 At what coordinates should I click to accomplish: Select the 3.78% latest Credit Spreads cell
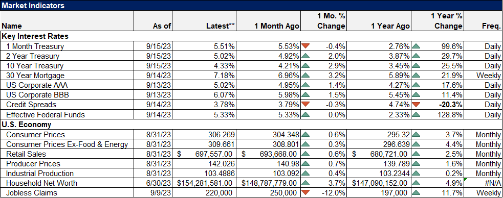pos(204,105)
